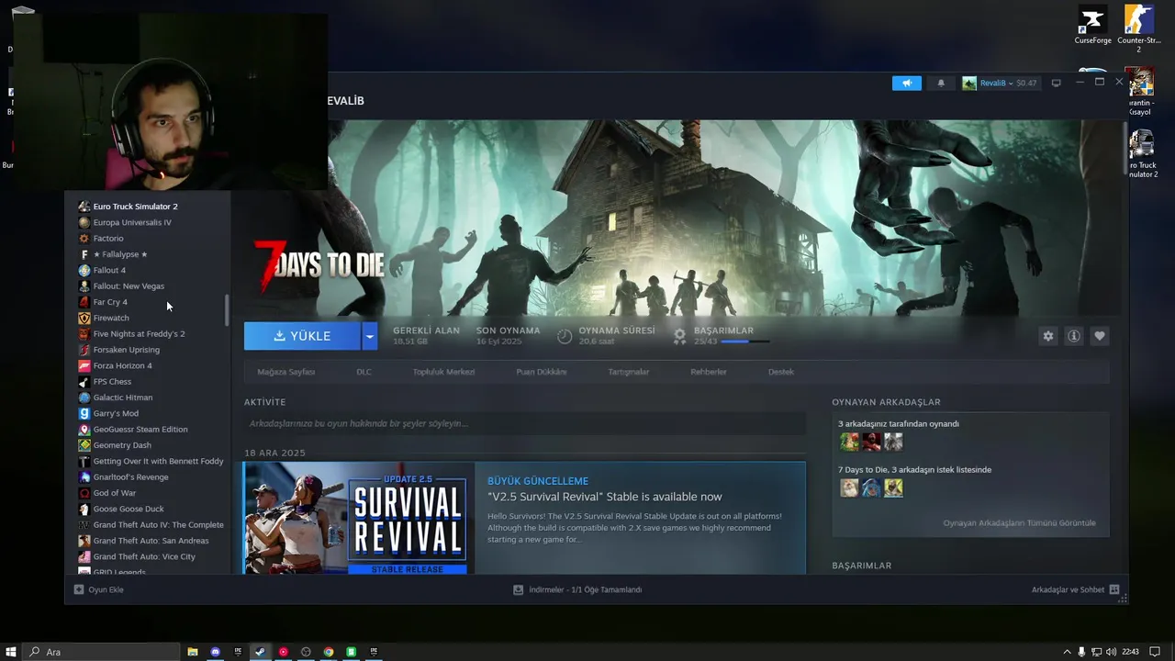Click the Goose Goose Duck icon
The image size is (1175, 661).
click(x=84, y=509)
